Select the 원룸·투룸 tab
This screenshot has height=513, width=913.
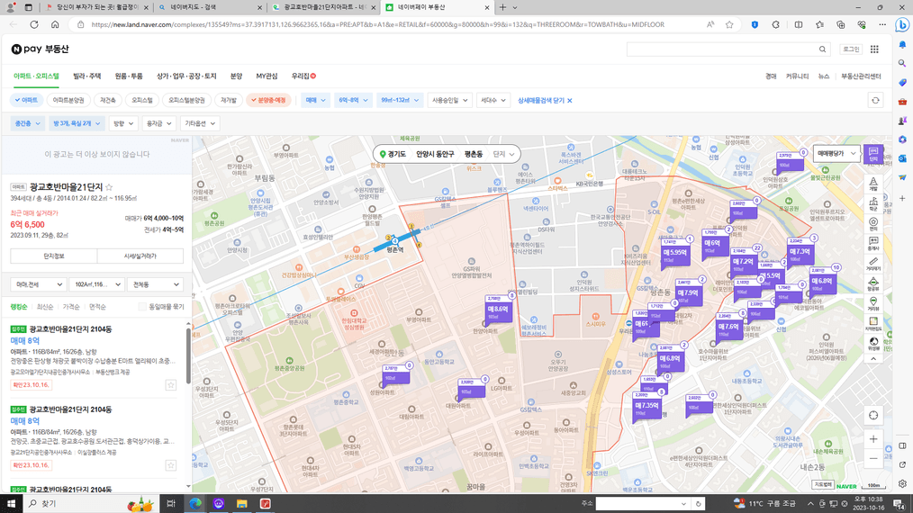pyautogui.click(x=129, y=76)
